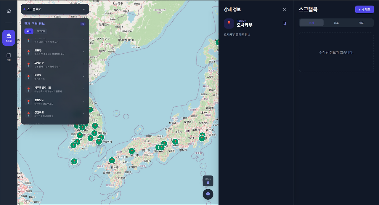The height and width of the screenshot is (205, 379).
Task: Click the + 새 메모 button
Action: tap(364, 9)
